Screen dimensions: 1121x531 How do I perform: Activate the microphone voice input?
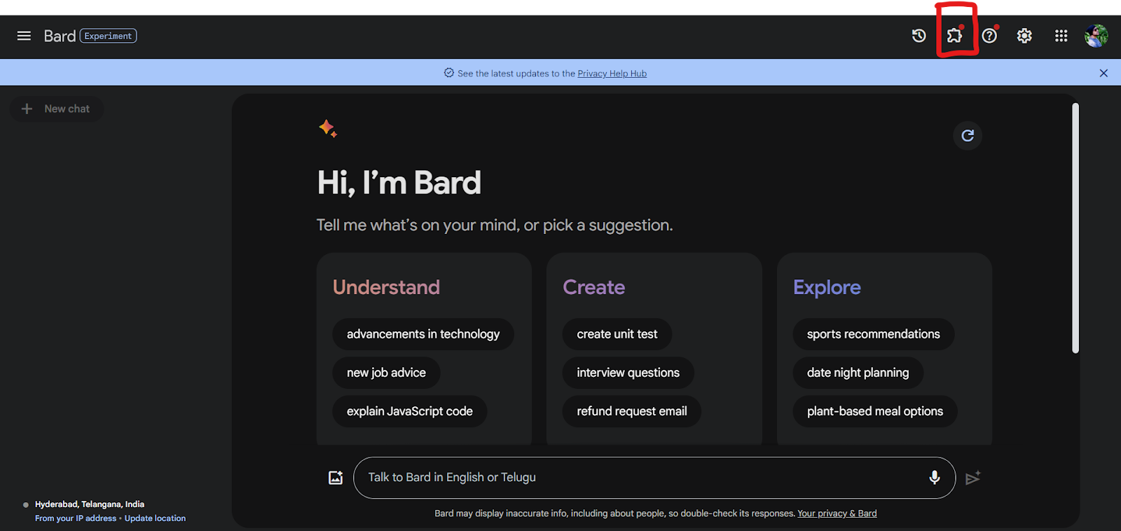coord(934,478)
